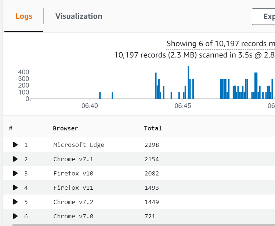
Task: Click the 06:40 time axis label
Action: click(x=90, y=106)
